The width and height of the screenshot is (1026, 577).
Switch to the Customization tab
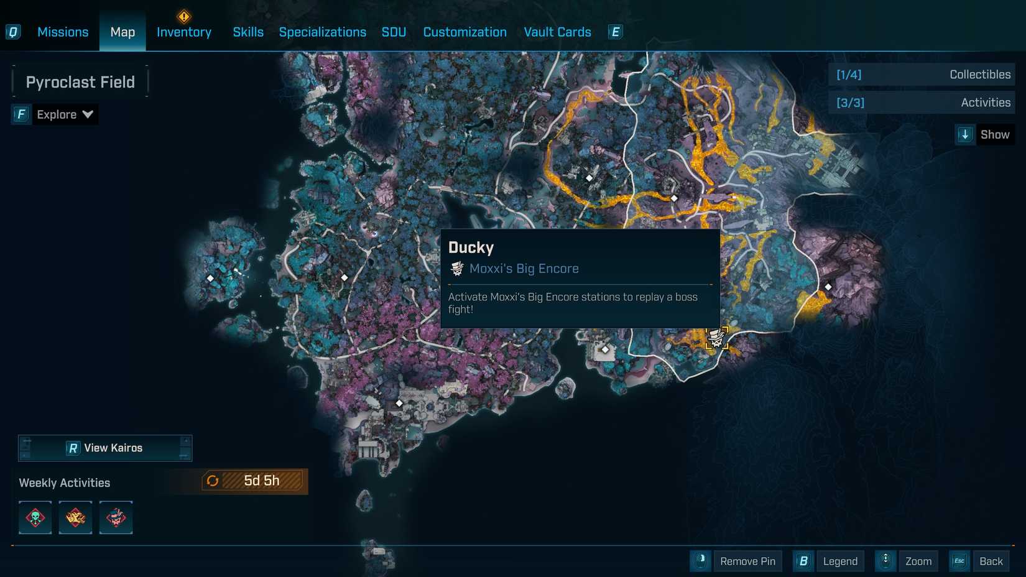tap(465, 32)
